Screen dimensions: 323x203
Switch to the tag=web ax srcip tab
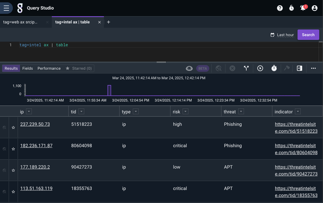coord(20,22)
